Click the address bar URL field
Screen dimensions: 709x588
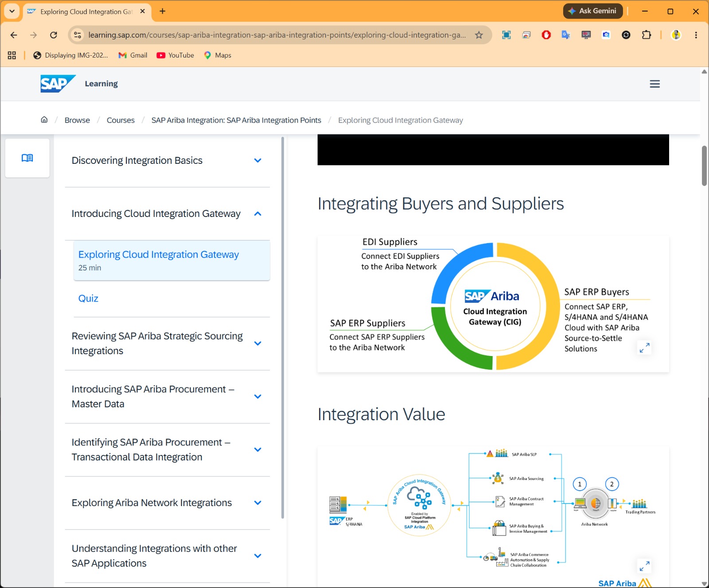coord(277,35)
